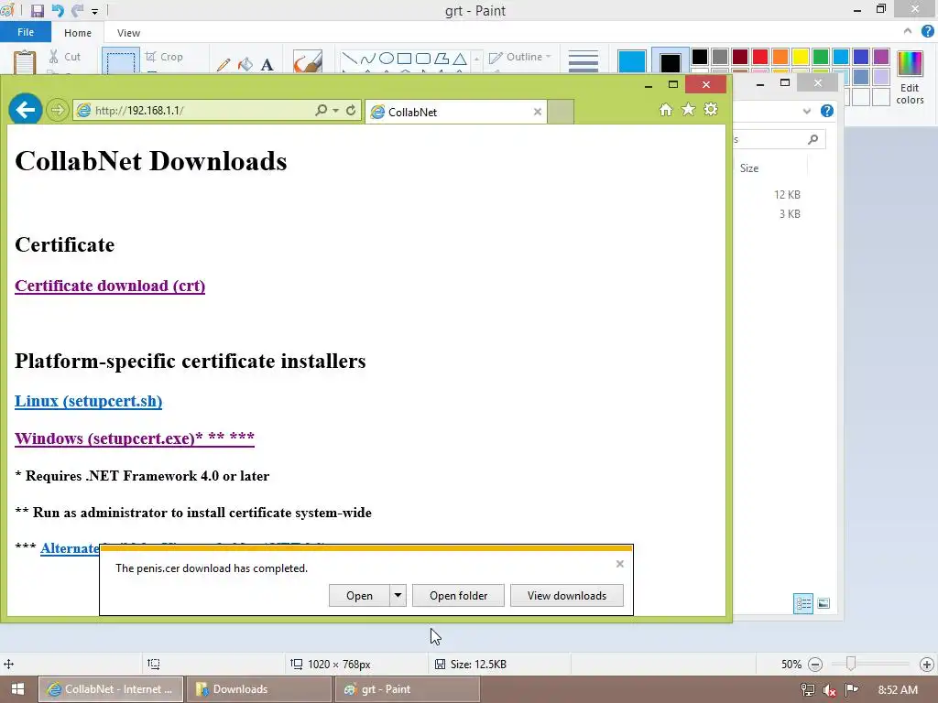Follow the Certificate download (crt) link
This screenshot has width=938, height=703.
pyautogui.click(x=110, y=286)
